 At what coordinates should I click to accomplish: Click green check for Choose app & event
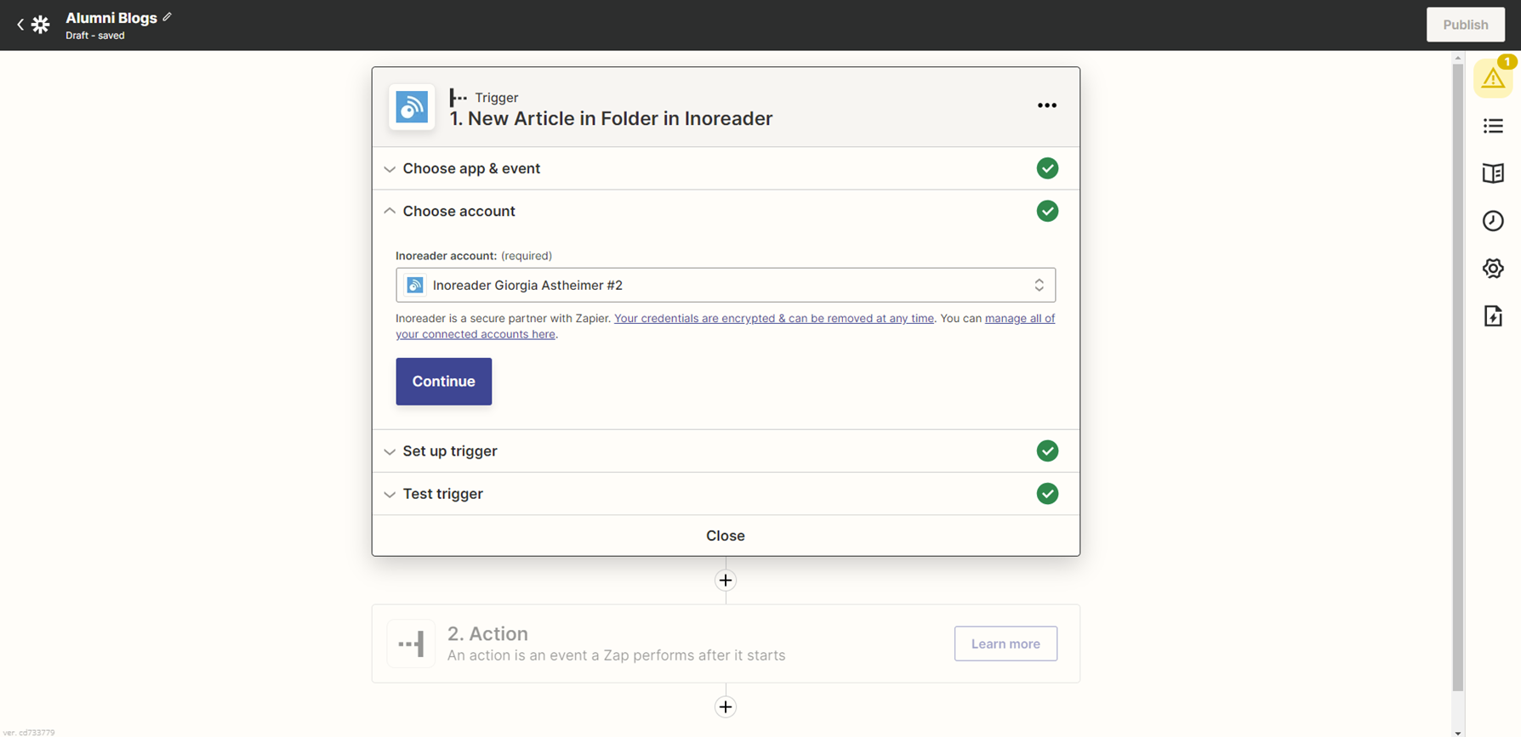tap(1047, 168)
